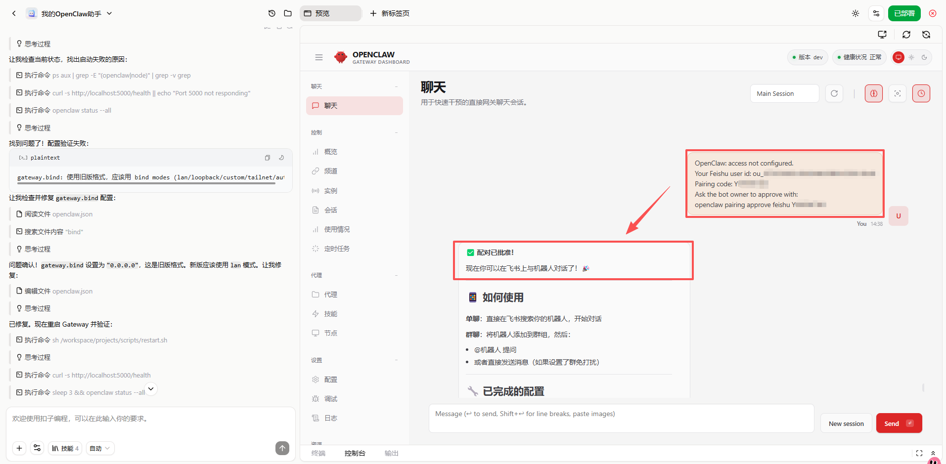Image resolution: width=946 pixels, height=464 pixels.
Task: Click the red Send button
Action: (x=899, y=423)
